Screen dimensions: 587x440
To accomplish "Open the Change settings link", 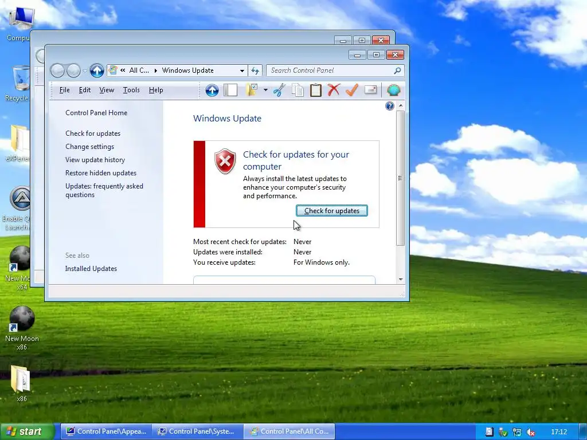I will [x=89, y=147].
